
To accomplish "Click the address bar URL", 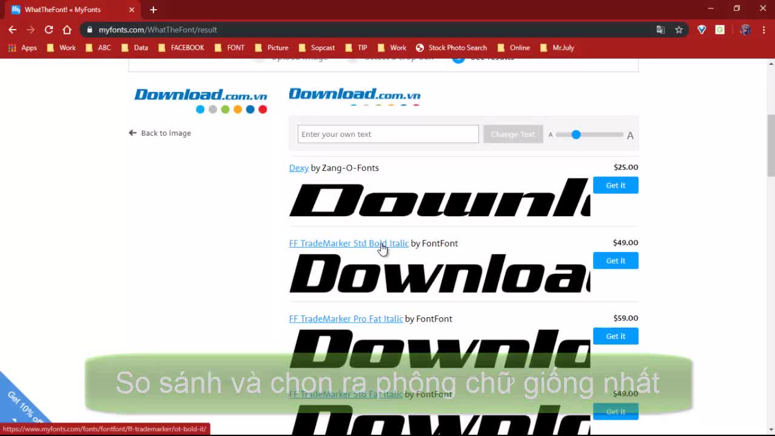I will pyautogui.click(x=158, y=30).
